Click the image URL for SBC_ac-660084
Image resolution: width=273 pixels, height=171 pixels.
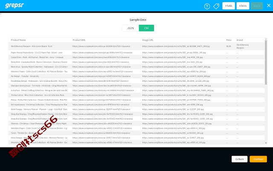click(176, 46)
